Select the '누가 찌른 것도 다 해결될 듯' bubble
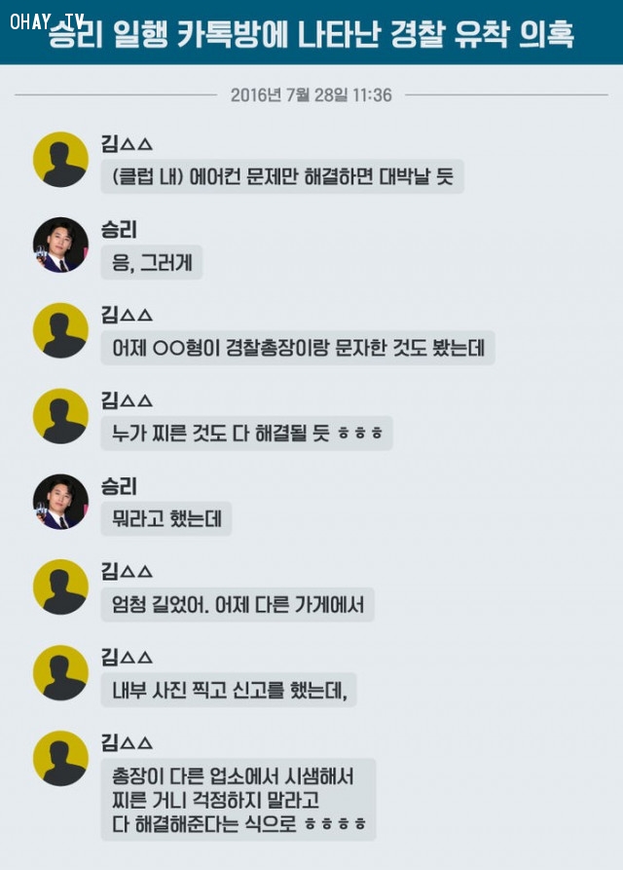The image size is (623, 870). point(246,433)
